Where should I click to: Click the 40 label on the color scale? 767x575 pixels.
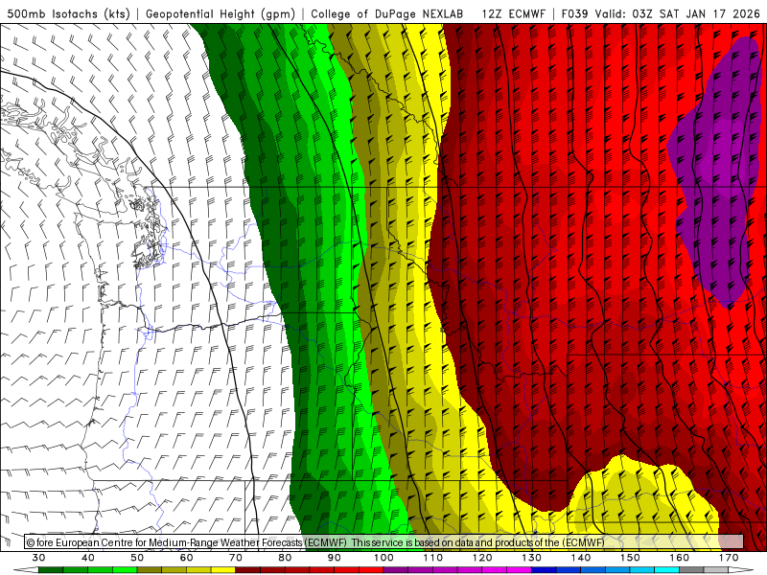pos(88,558)
